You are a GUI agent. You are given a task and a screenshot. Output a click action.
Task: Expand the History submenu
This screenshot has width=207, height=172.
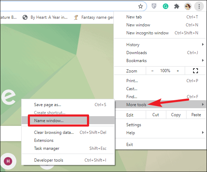point(160,45)
